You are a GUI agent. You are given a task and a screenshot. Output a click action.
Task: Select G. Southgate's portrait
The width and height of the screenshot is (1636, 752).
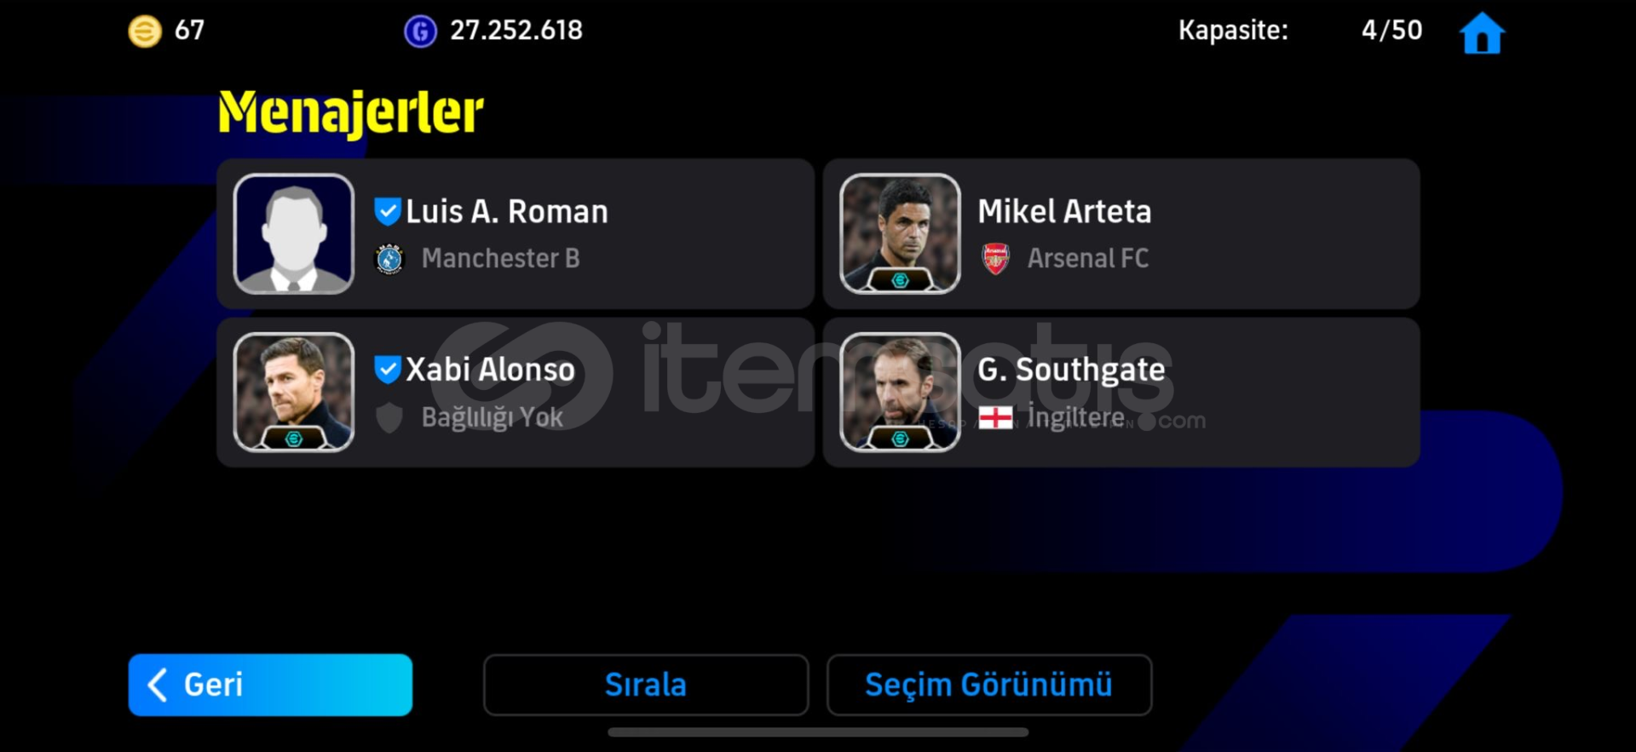[x=900, y=392]
